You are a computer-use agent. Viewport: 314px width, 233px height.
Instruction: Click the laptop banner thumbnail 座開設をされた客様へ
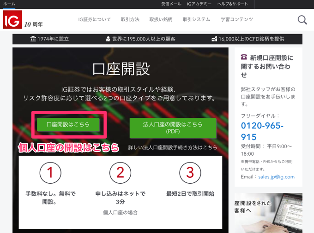(x=268, y=213)
